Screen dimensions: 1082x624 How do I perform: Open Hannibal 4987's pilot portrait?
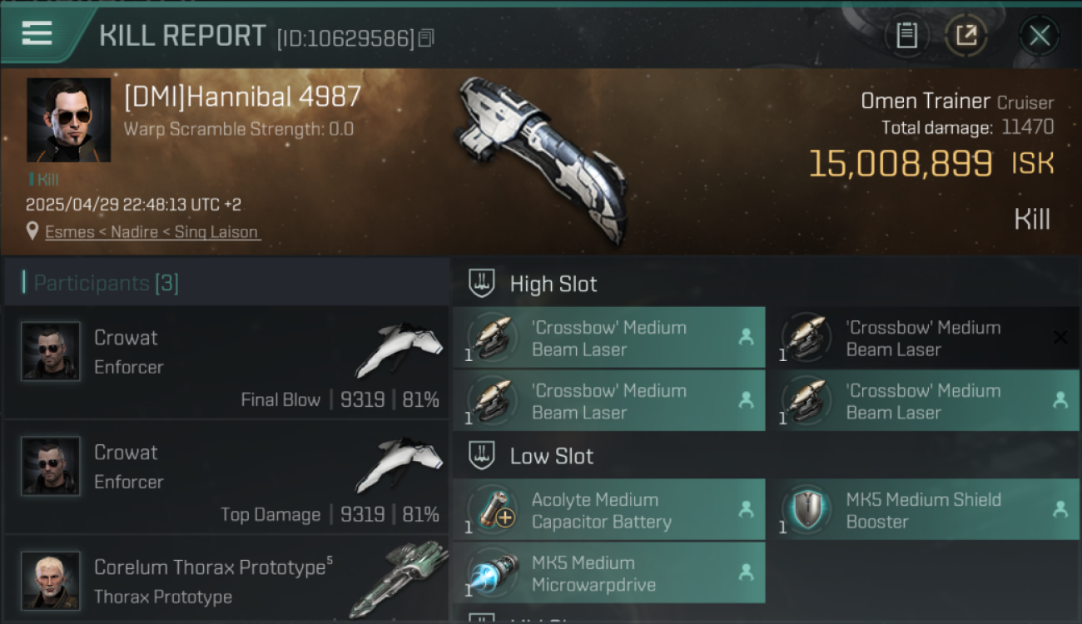[x=68, y=120]
